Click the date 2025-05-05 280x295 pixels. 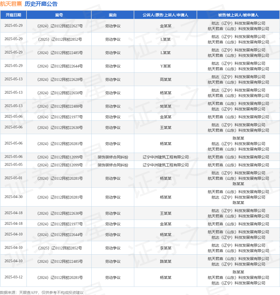(13, 165)
